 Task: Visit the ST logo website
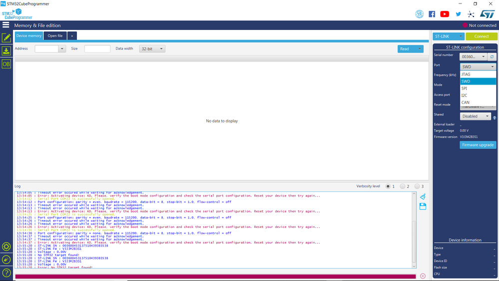[487, 14]
